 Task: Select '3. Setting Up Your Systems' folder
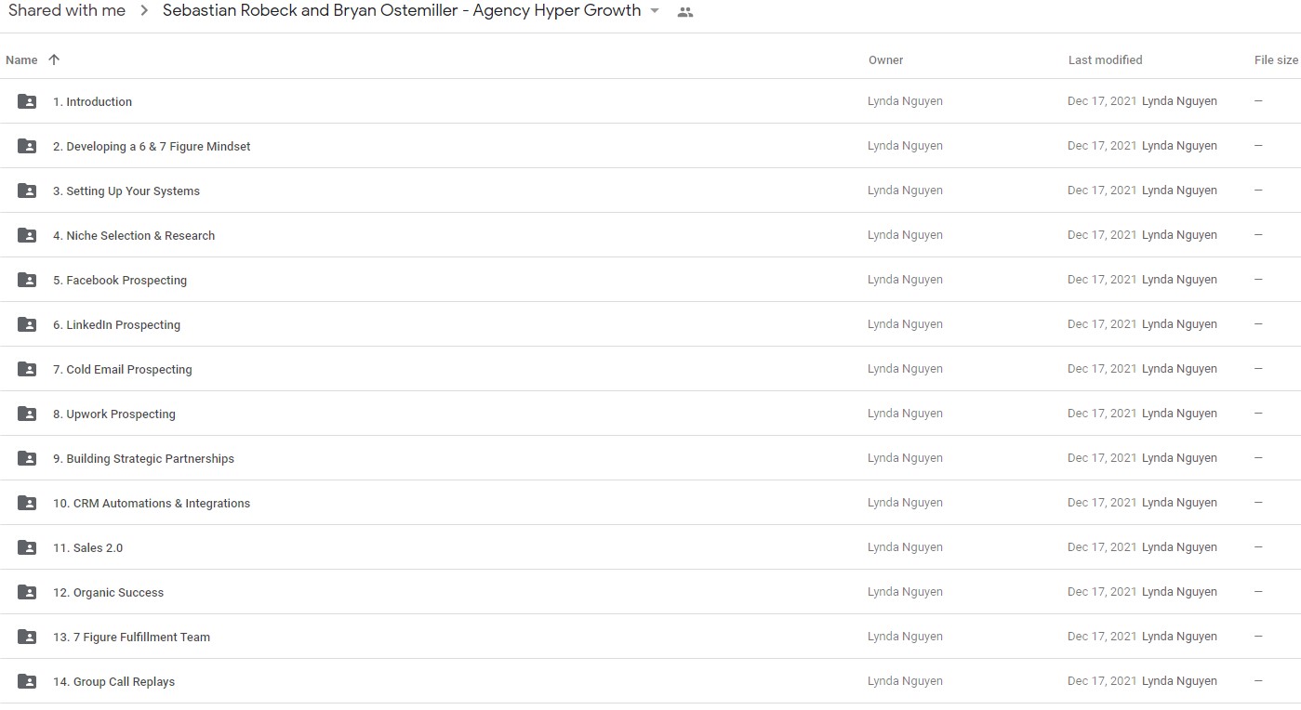pyautogui.click(x=126, y=191)
